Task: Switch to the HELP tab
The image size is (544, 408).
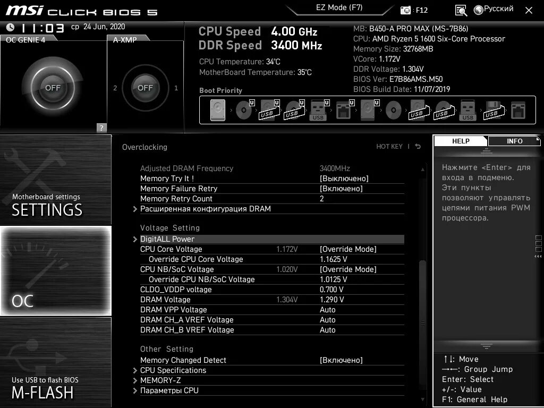Action: tap(461, 141)
